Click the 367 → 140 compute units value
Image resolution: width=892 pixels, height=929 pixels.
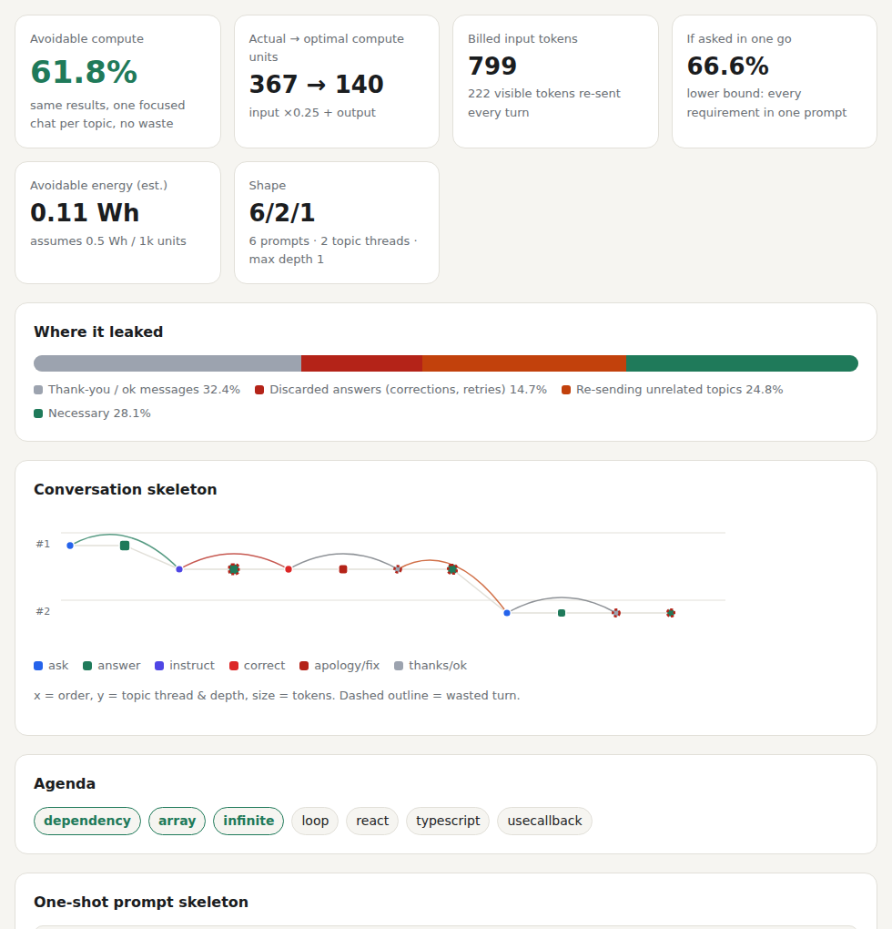point(316,84)
